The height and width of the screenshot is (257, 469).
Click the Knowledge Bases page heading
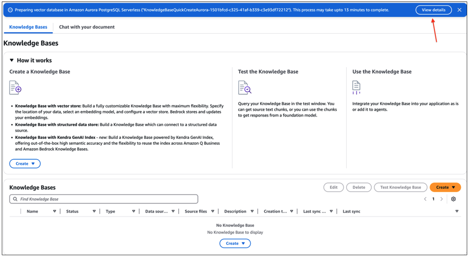[31, 43]
